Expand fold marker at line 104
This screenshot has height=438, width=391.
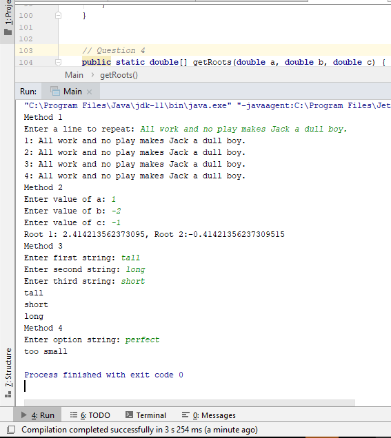(x=58, y=62)
